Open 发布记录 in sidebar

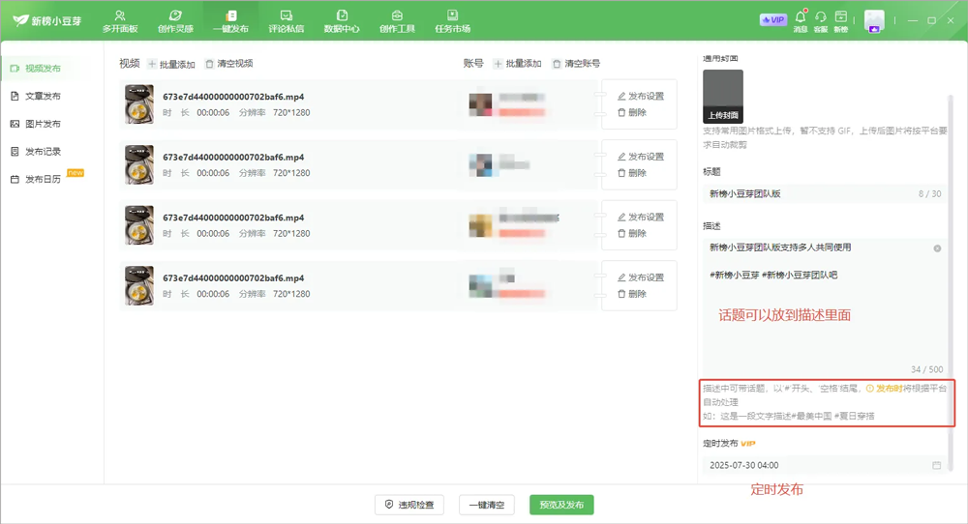point(42,152)
